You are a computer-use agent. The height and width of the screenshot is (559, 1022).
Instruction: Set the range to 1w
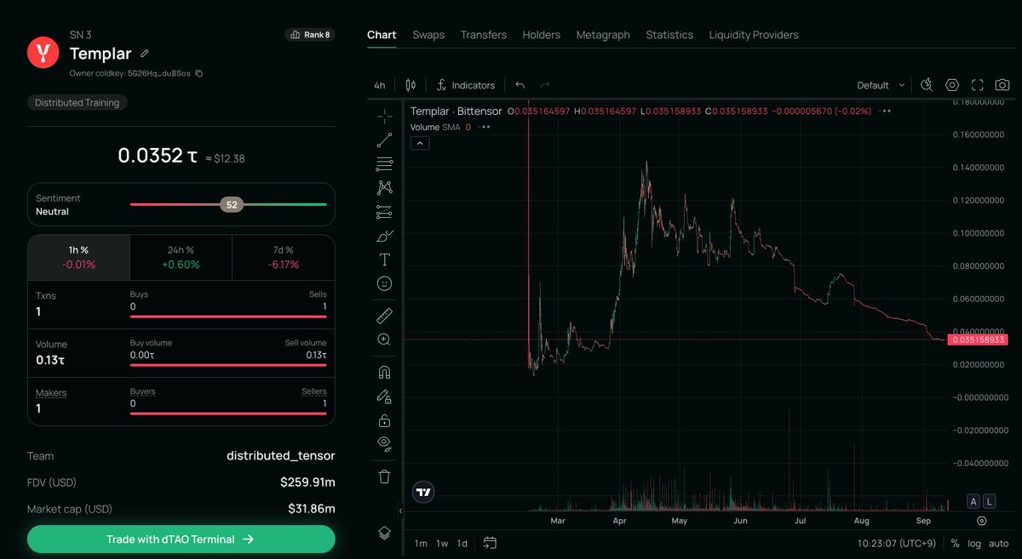pyautogui.click(x=442, y=543)
